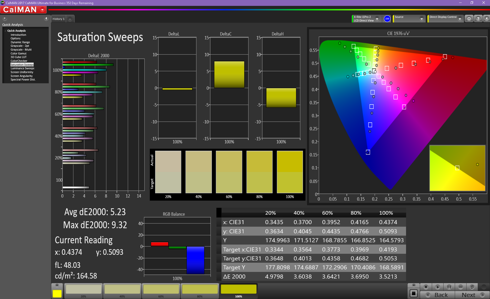Screen dimensions: 490x299
Task: Open the X-Rite i1Pro 2 meter dropdown
Action: coord(377,19)
